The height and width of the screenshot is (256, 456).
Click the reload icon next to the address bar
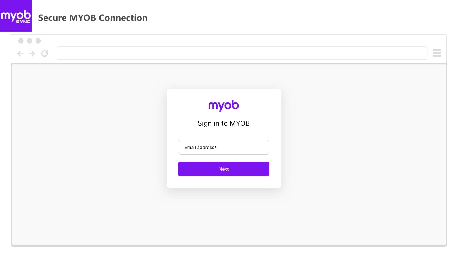[x=45, y=53]
